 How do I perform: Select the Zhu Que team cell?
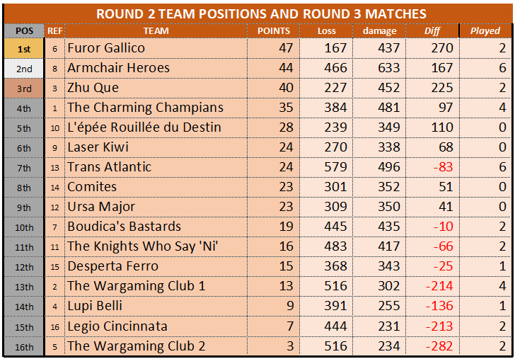pyautogui.click(x=93, y=88)
